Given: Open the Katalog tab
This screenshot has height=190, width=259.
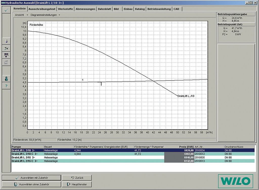Looking at the screenshot, I should [140, 9].
